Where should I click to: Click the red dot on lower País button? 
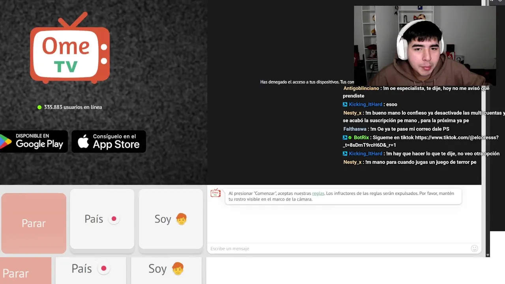(x=103, y=269)
